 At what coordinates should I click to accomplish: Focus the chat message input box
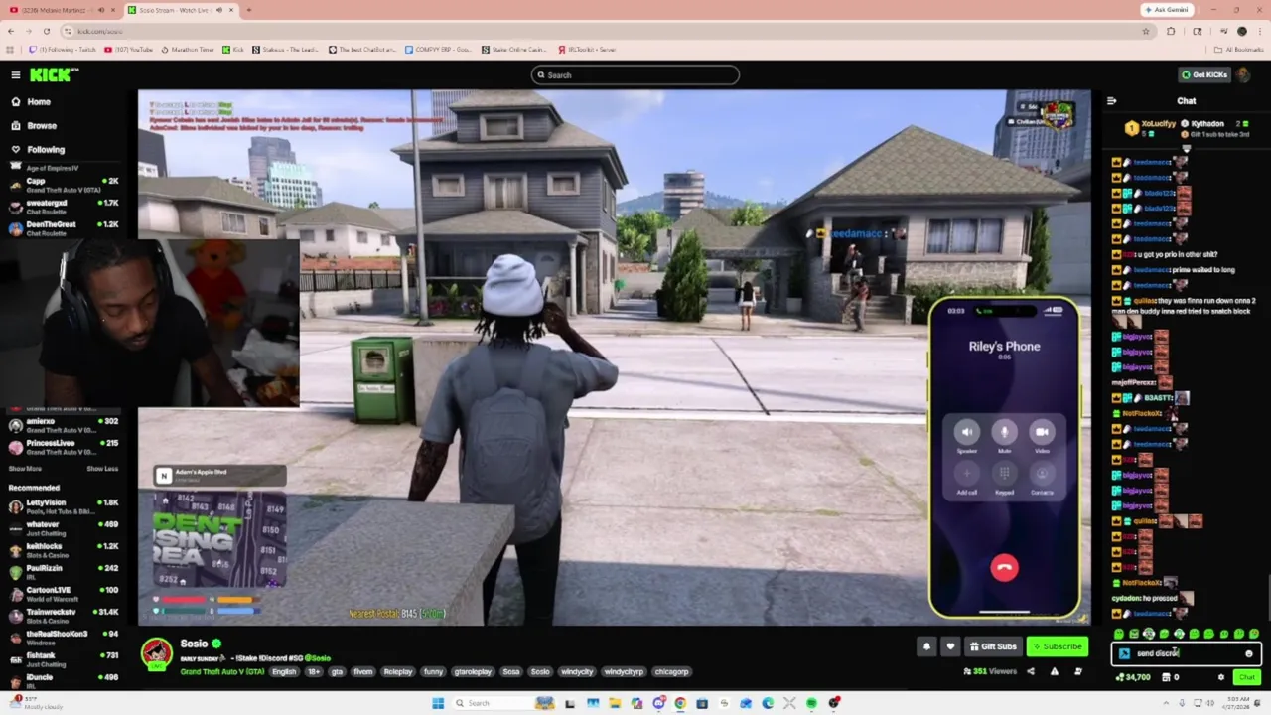pyautogui.click(x=1187, y=653)
